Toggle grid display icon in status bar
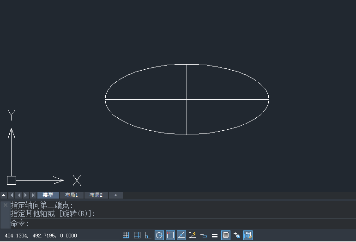Viewport: 356px width, 242px height. tap(137, 235)
